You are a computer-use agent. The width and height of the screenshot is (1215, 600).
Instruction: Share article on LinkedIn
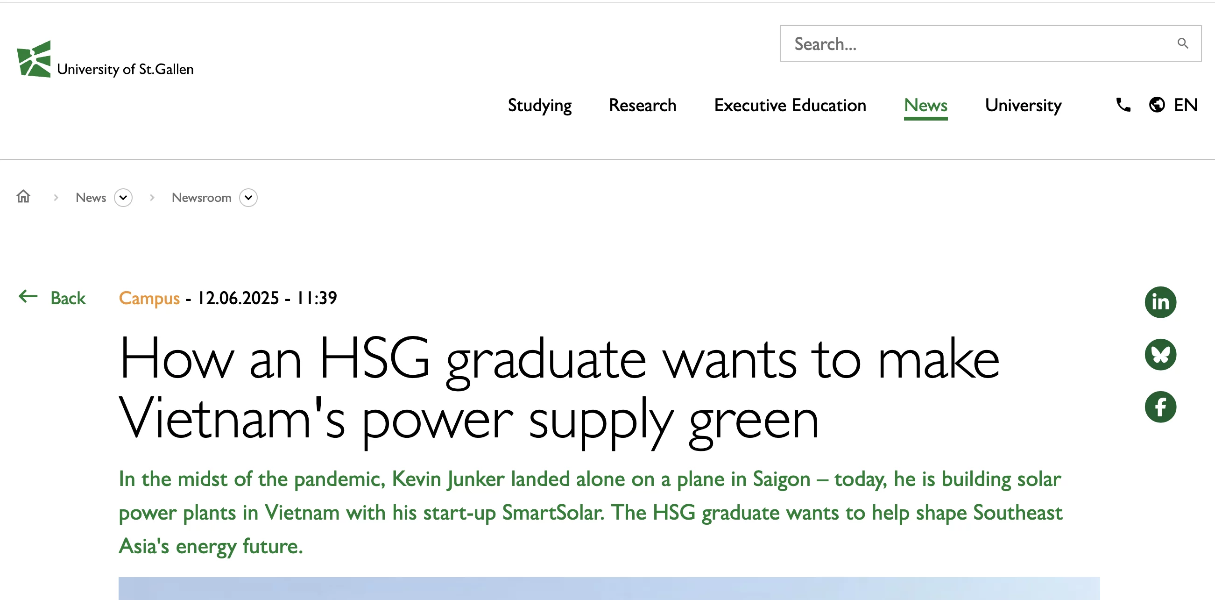pyautogui.click(x=1160, y=302)
